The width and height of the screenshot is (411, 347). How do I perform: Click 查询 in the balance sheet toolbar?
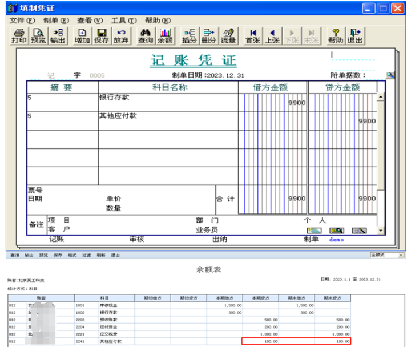tap(15, 255)
